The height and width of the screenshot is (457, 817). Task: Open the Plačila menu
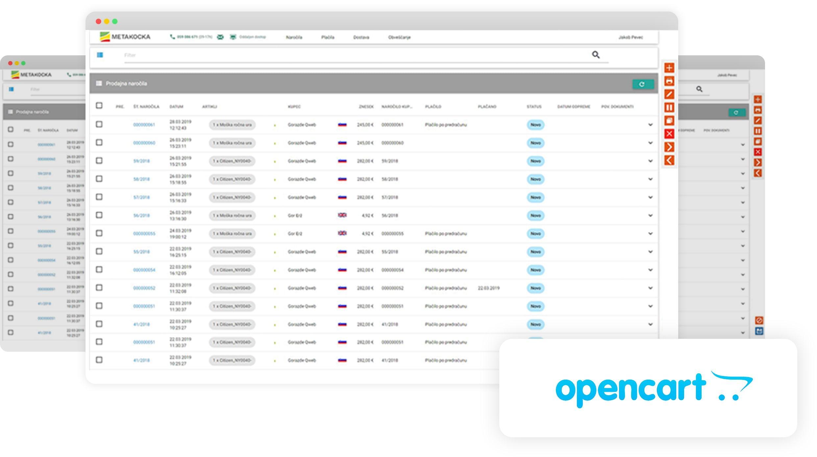click(328, 37)
